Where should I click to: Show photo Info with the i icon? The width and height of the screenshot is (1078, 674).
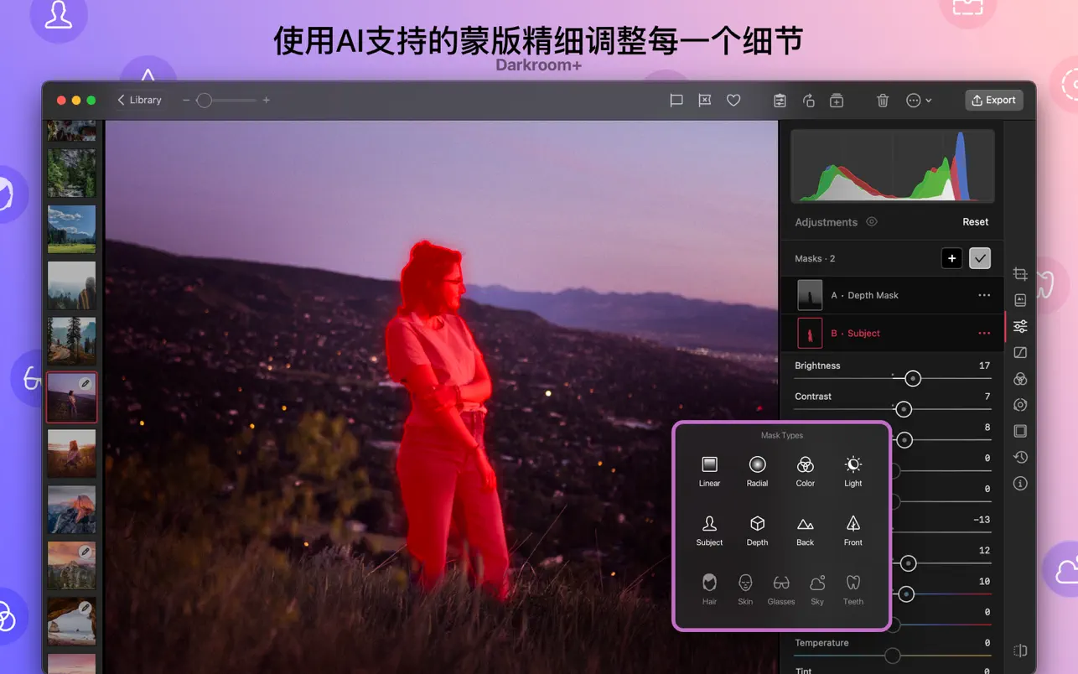[1019, 484]
